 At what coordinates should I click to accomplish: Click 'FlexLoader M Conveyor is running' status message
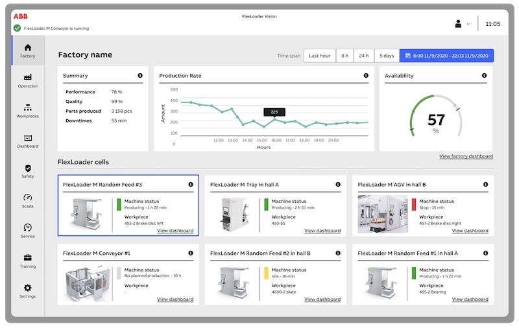56,29
